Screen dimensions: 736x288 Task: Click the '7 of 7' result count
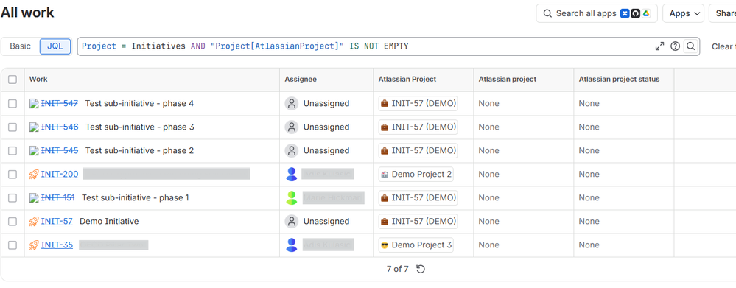[x=398, y=270]
